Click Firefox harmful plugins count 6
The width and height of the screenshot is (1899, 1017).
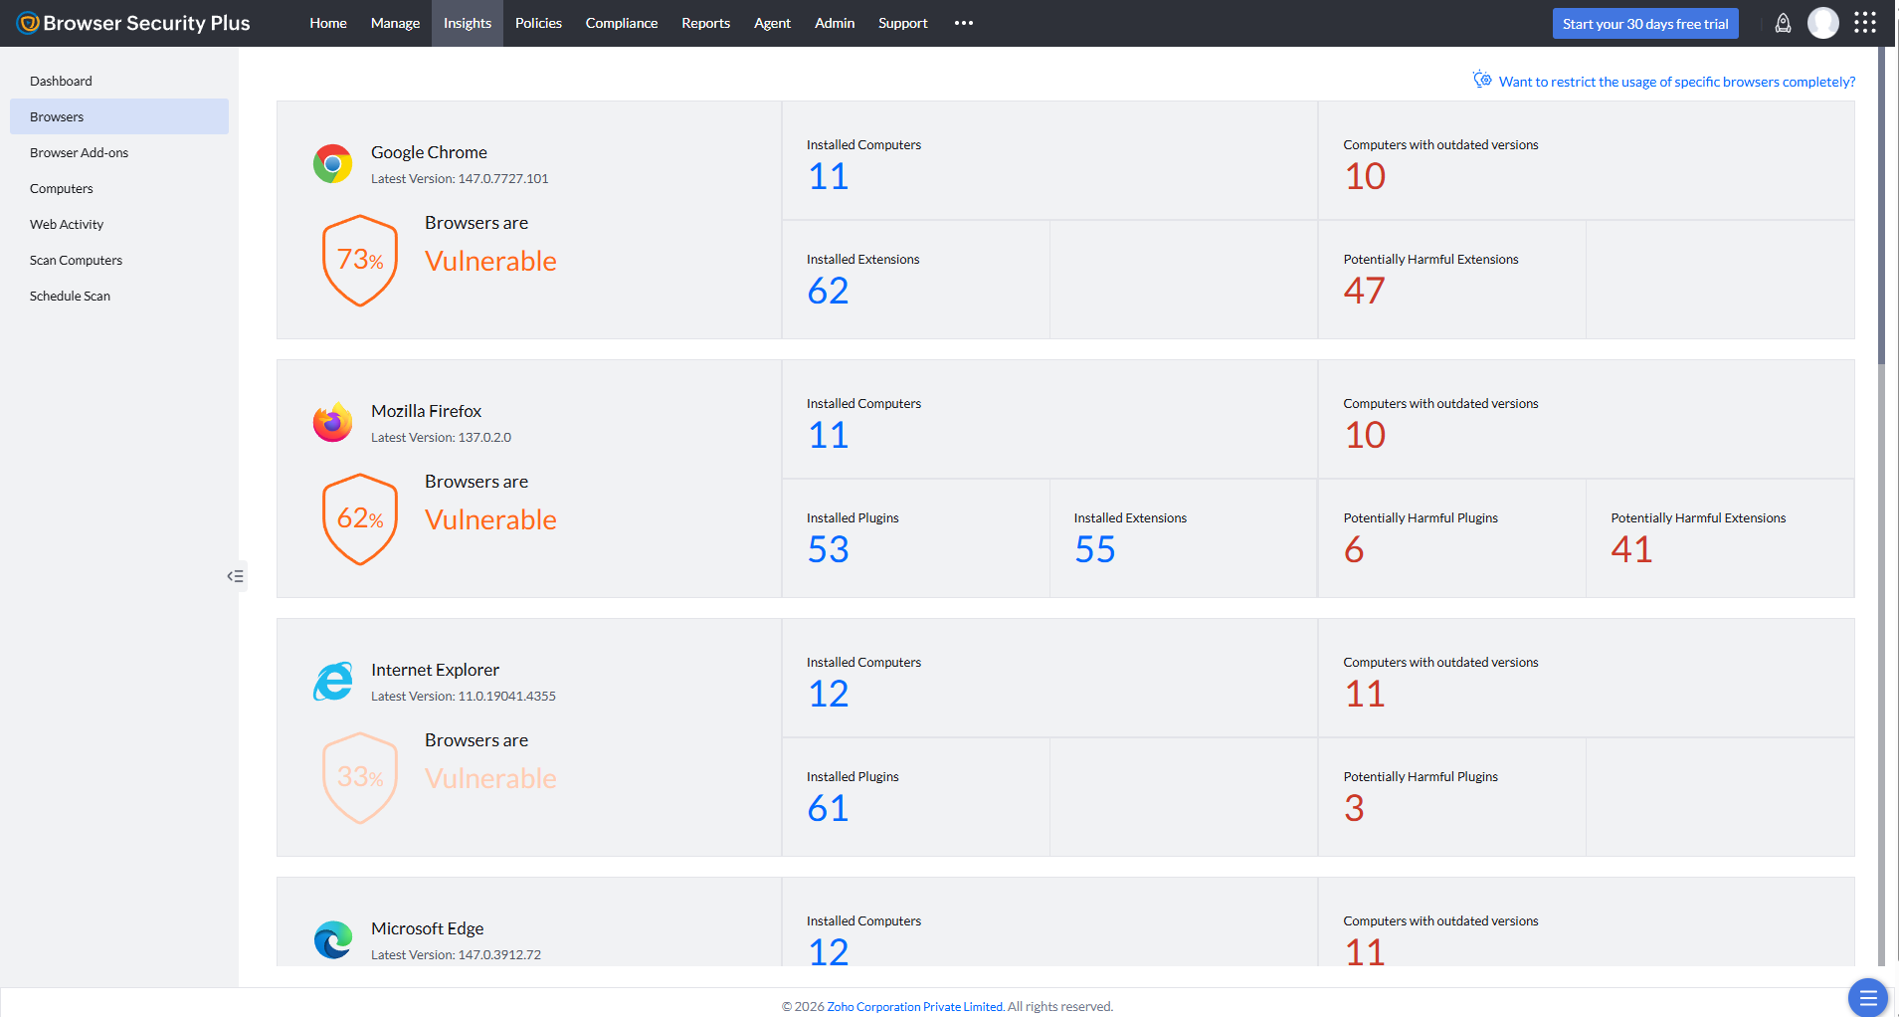pyautogui.click(x=1354, y=549)
